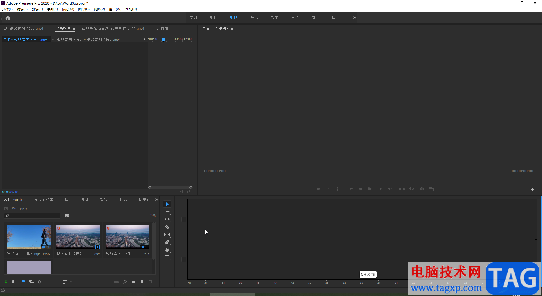Open the 剪辑(C) menu

[37, 9]
